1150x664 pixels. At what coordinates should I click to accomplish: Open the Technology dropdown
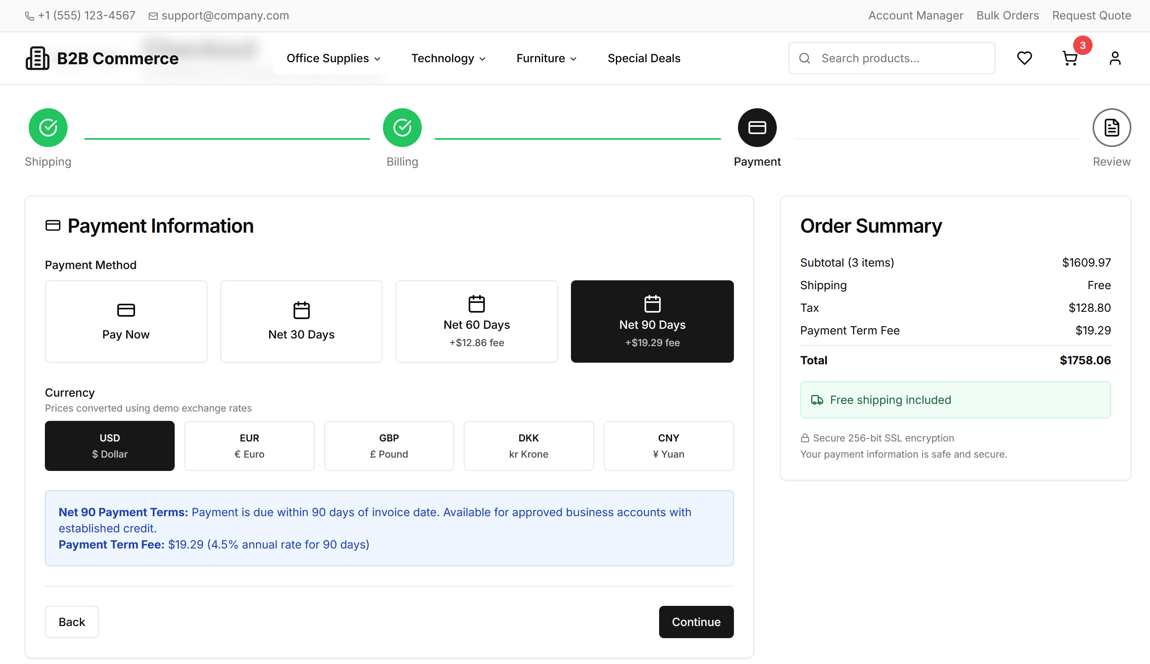click(448, 58)
